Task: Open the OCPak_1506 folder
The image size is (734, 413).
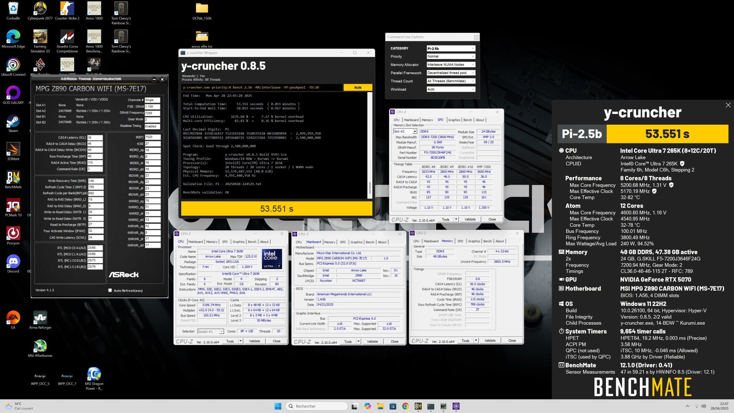Action: point(202,11)
